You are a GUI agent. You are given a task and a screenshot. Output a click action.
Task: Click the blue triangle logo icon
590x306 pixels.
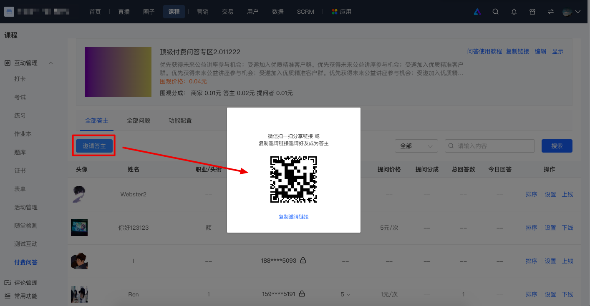pos(477,12)
